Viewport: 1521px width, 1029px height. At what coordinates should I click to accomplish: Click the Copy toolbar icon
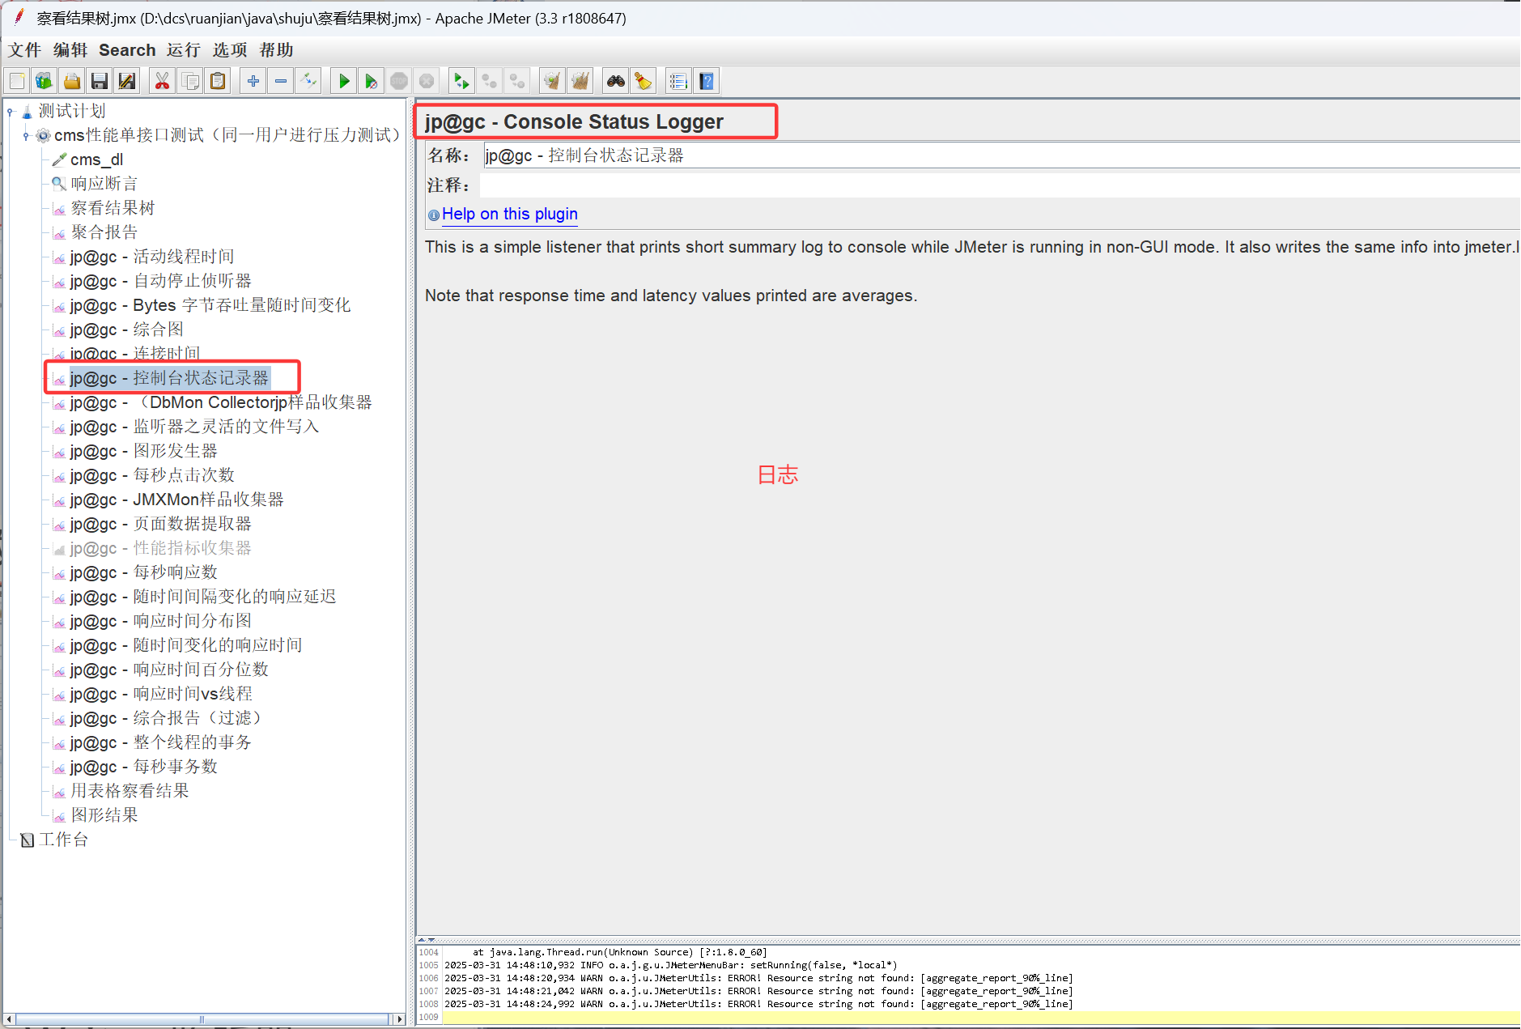pyautogui.click(x=190, y=81)
